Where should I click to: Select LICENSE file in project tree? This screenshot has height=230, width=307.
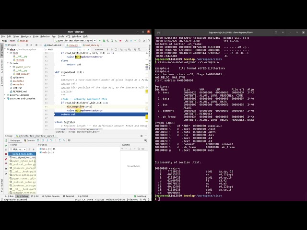coord(17,88)
